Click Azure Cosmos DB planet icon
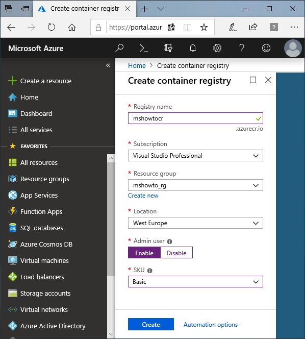The height and width of the screenshot is (339, 305). (x=13, y=244)
